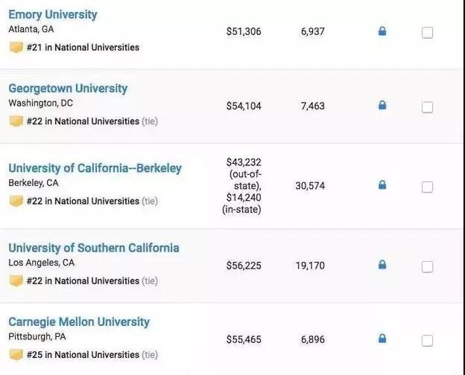Viewport: 465px width, 375px height.
Task: Click Berkeley's gold ranking badge icon
Action: pyautogui.click(x=16, y=201)
